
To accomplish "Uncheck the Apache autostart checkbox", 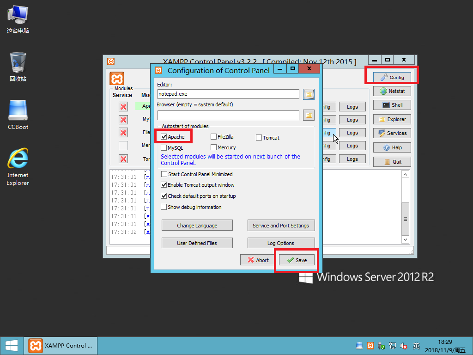I will (x=164, y=137).
